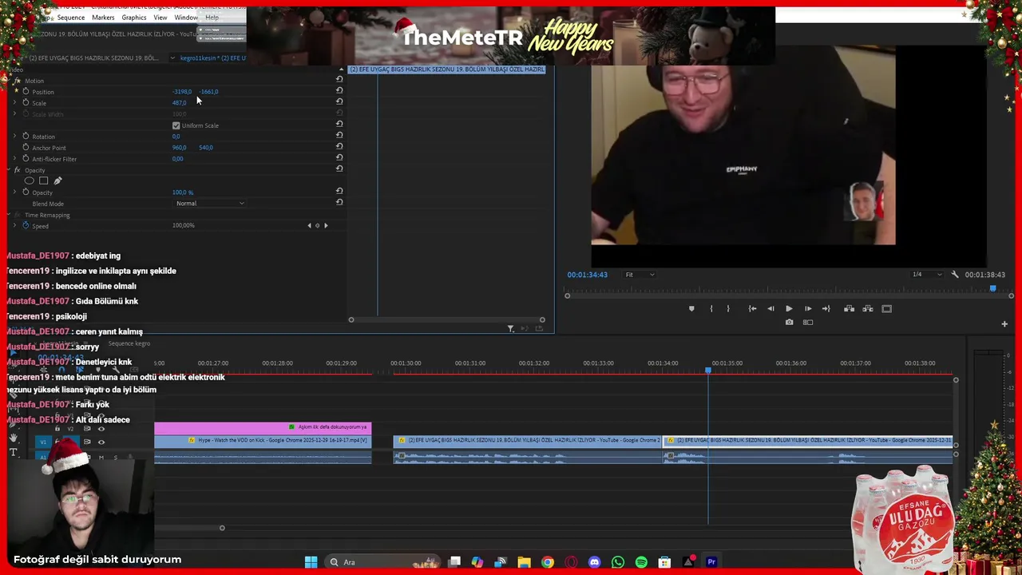Viewport: 1022px width, 575px height.
Task: Go to In point
Action: pyautogui.click(x=752, y=308)
